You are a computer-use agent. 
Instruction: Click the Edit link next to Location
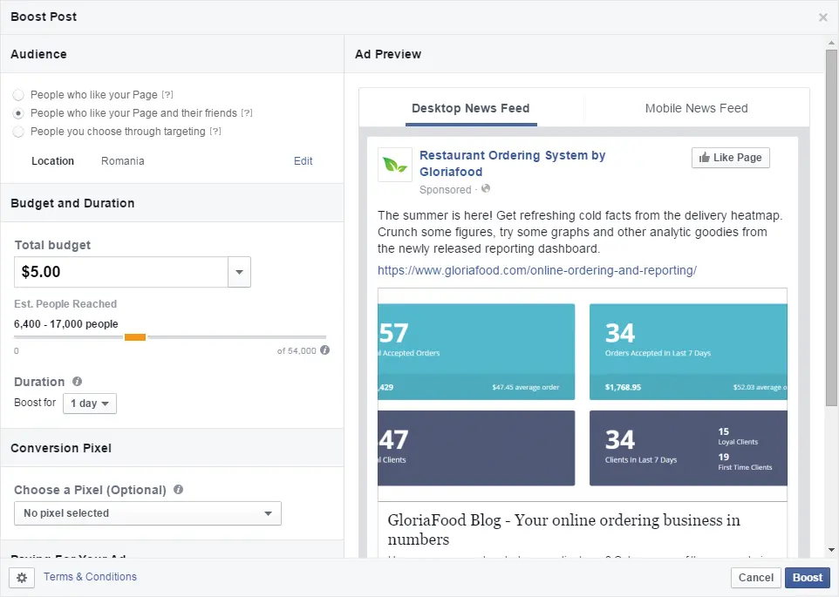coord(303,161)
